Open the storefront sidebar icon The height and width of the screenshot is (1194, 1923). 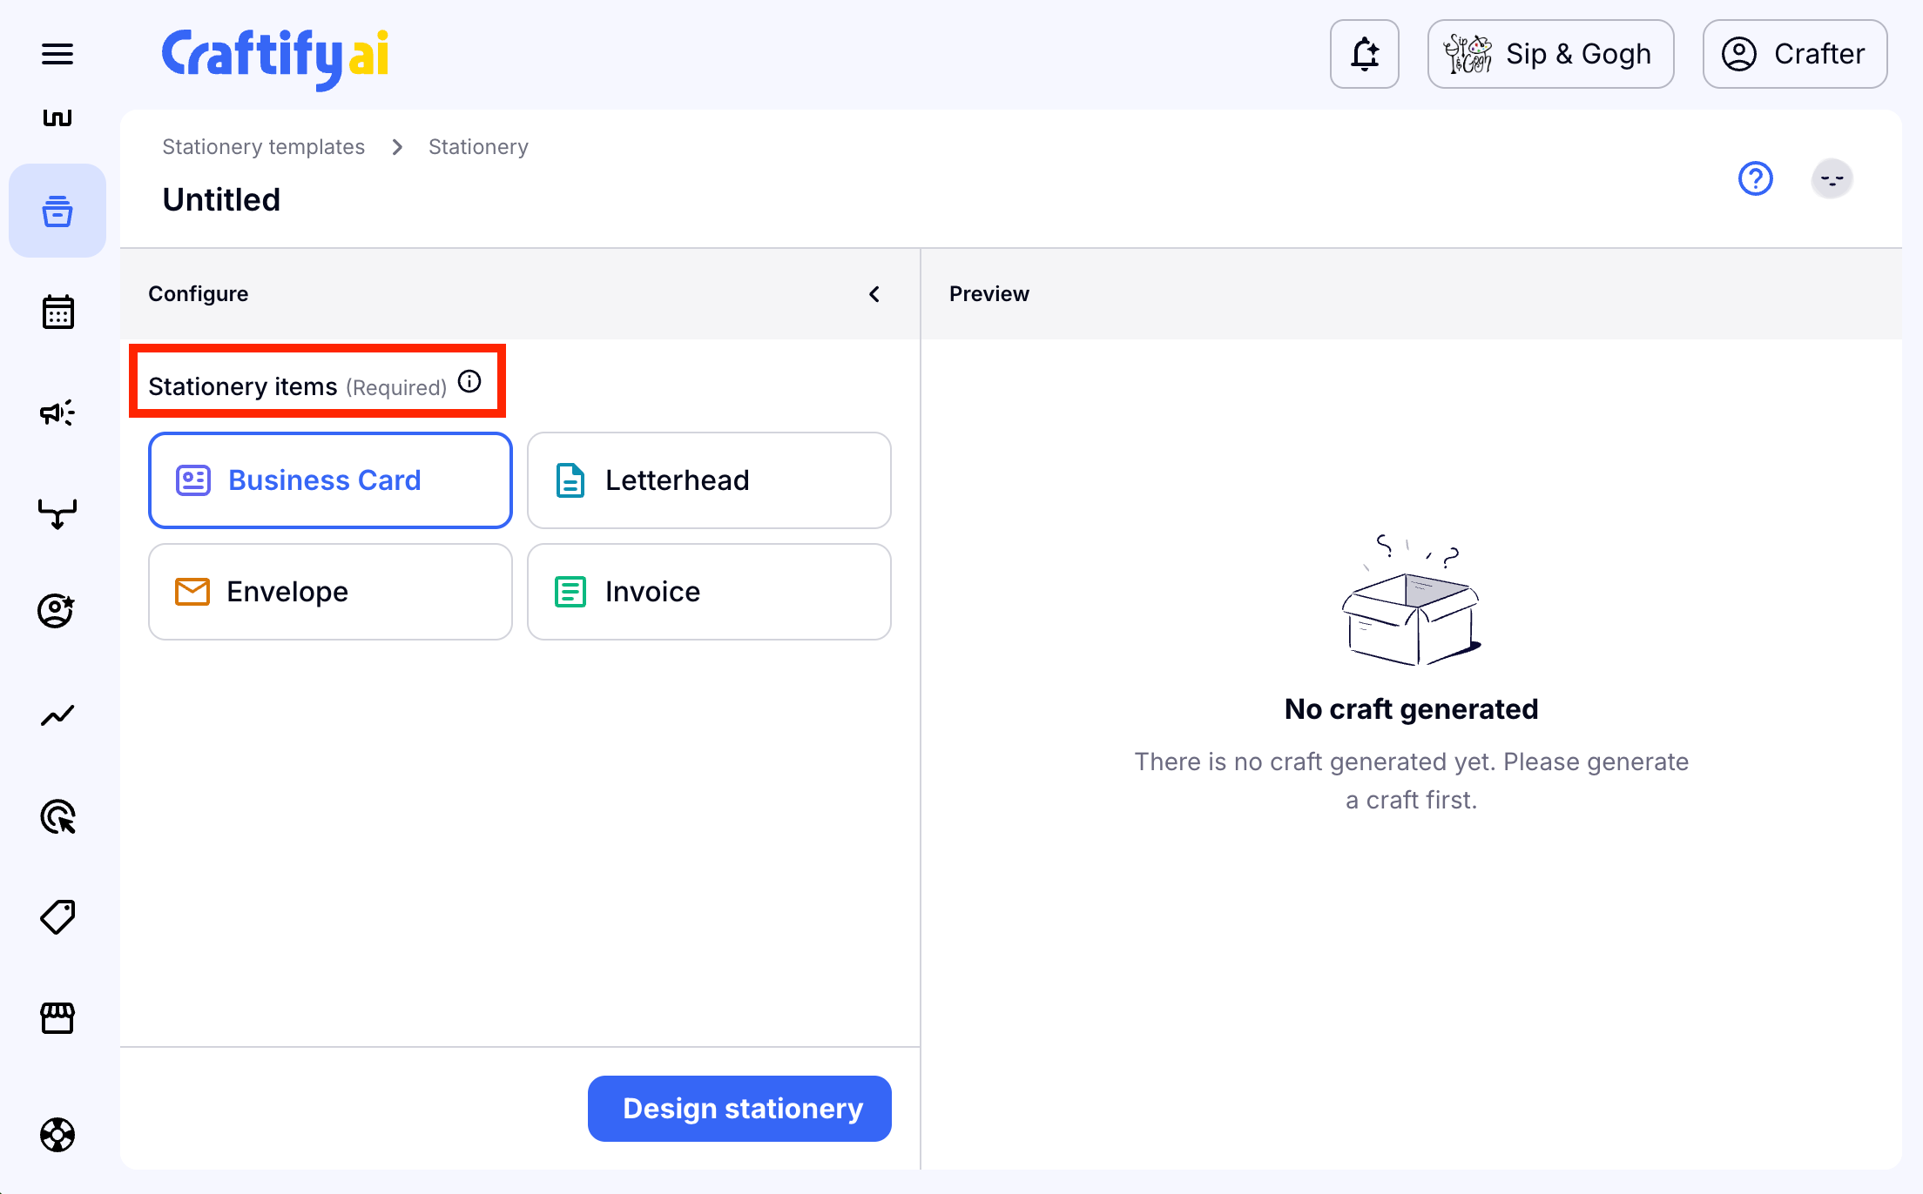(x=57, y=1017)
